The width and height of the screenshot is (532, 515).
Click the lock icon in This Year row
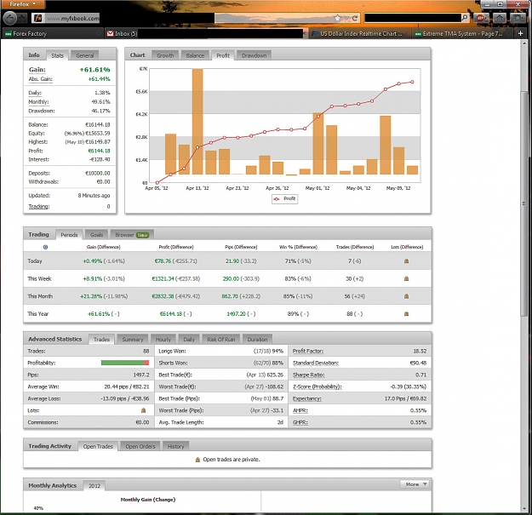coord(407,314)
